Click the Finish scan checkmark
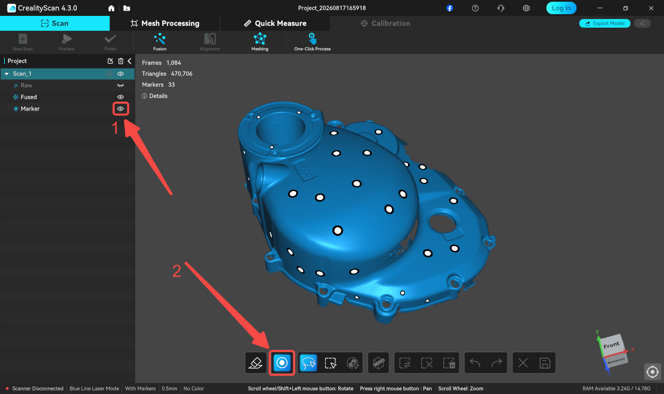Viewport: 664px width, 394px height. click(110, 42)
